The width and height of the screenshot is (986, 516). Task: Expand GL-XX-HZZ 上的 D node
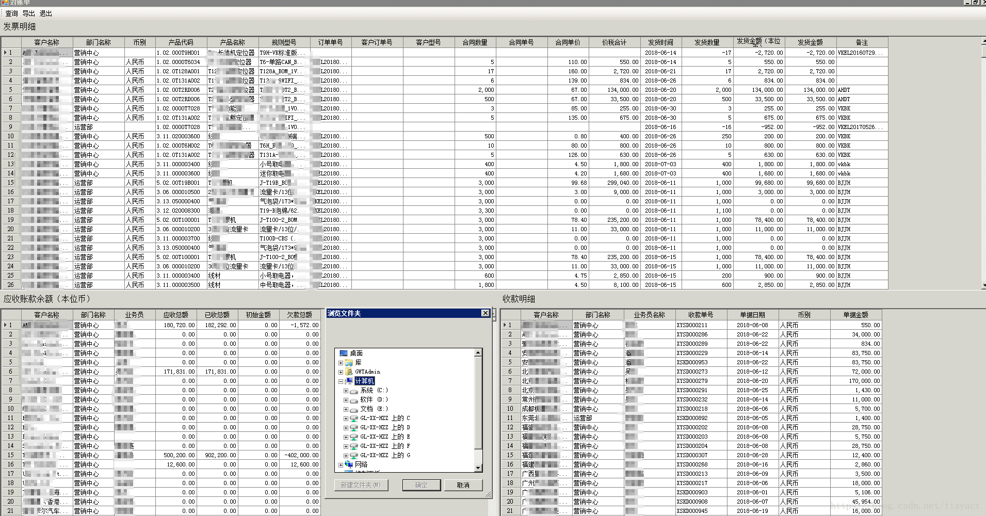click(346, 428)
